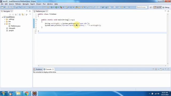The height and width of the screenshot is (96, 171).
Task: Click the New file toolbar icon
Action: [x=2, y=7]
